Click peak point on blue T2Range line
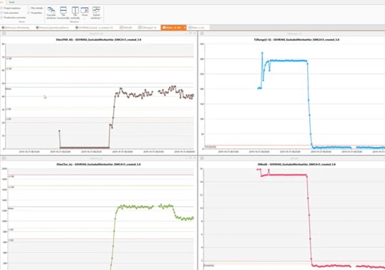Image resolution: width=385 pixels, height=270 pixels. click(x=262, y=53)
